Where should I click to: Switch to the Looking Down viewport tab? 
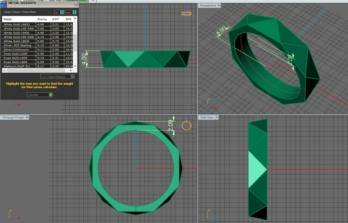(x=77, y=1)
